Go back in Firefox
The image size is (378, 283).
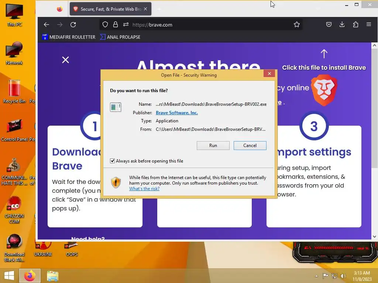pos(47,25)
